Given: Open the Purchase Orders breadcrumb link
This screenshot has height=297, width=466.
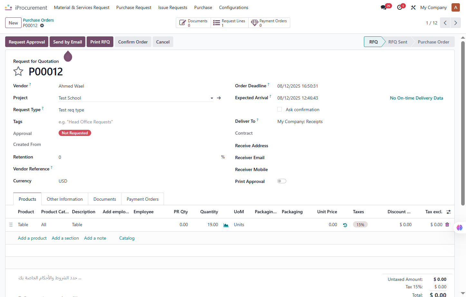Looking at the screenshot, I should pyautogui.click(x=38, y=20).
